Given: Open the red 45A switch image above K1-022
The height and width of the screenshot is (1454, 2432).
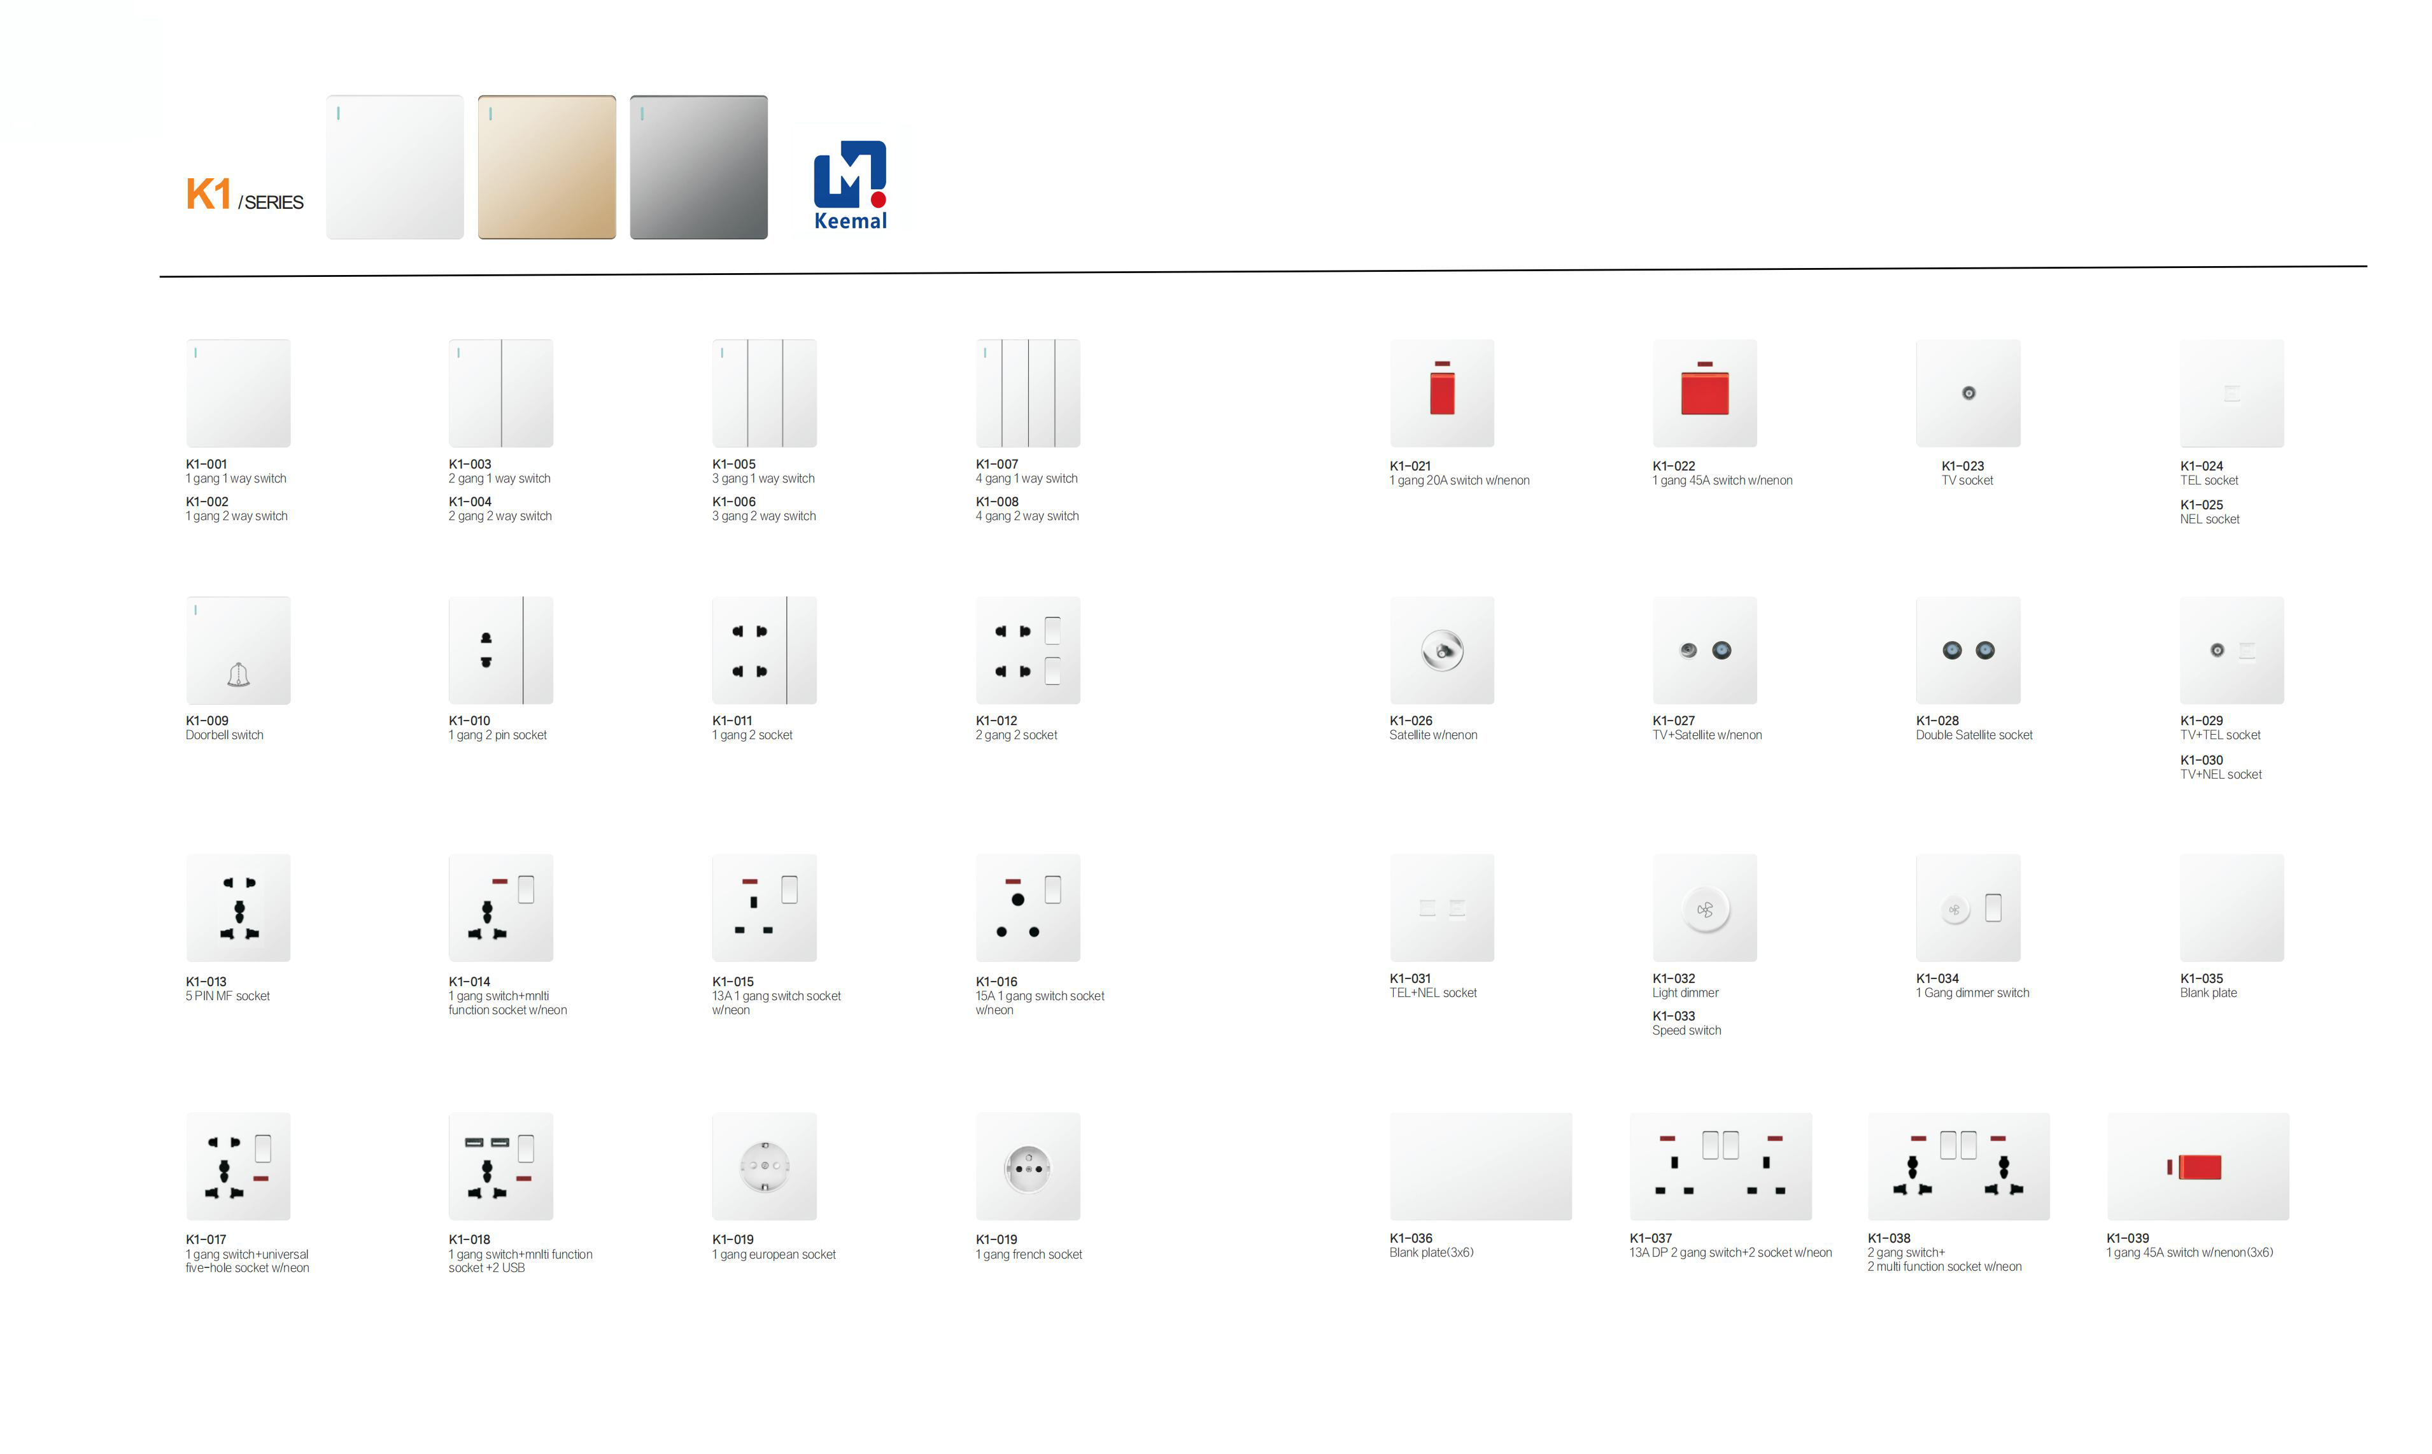Looking at the screenshot, I should click(x=1705, y=393).
